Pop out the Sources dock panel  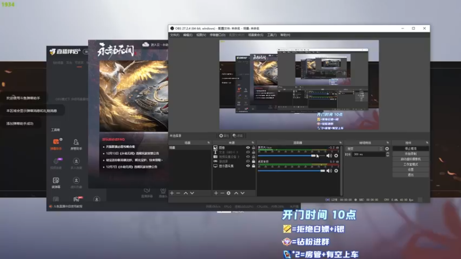pyautogui.click(x=253, y=143)
